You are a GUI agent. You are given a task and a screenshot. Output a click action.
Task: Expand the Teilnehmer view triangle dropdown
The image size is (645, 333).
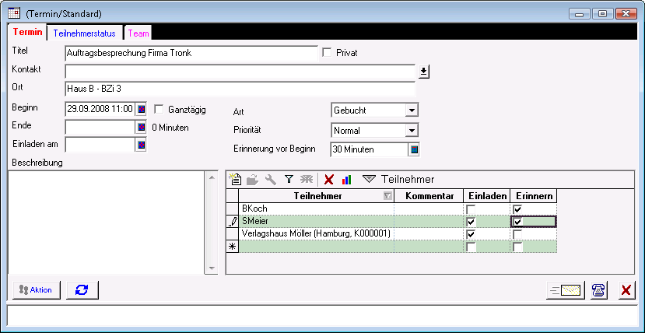pyautogui.click(x=369, y=179)
